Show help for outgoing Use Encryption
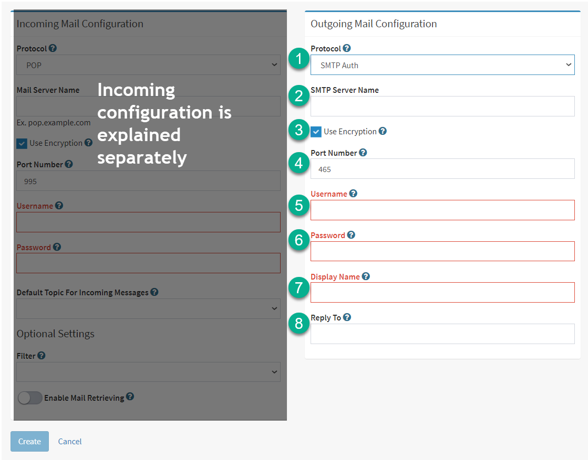This screenshot has height=460, width=588. tap(383, 131)
